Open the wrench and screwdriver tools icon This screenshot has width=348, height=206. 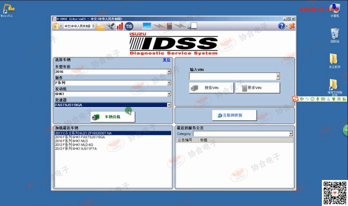[110, 26]
